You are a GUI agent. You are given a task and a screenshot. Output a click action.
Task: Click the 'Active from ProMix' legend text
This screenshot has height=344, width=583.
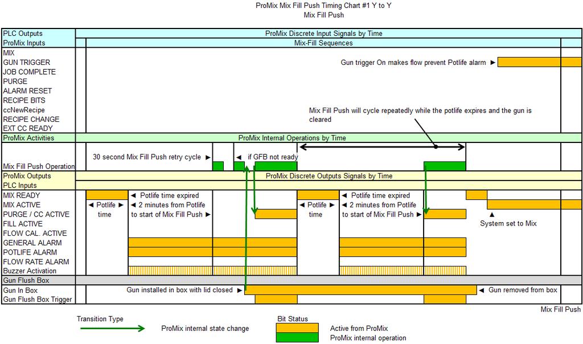[359, 329]
